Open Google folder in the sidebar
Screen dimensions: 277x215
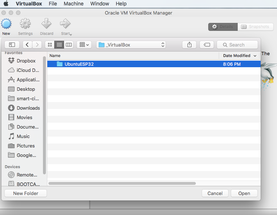point(22,155)
